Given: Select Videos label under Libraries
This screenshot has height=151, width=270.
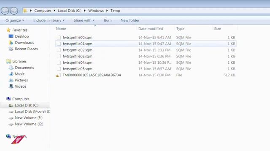Looking at the screenshot, I should coord(21,86).
